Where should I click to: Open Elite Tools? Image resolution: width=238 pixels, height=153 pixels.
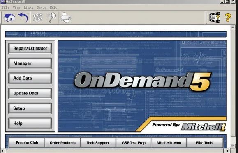[x=205, y=142]
